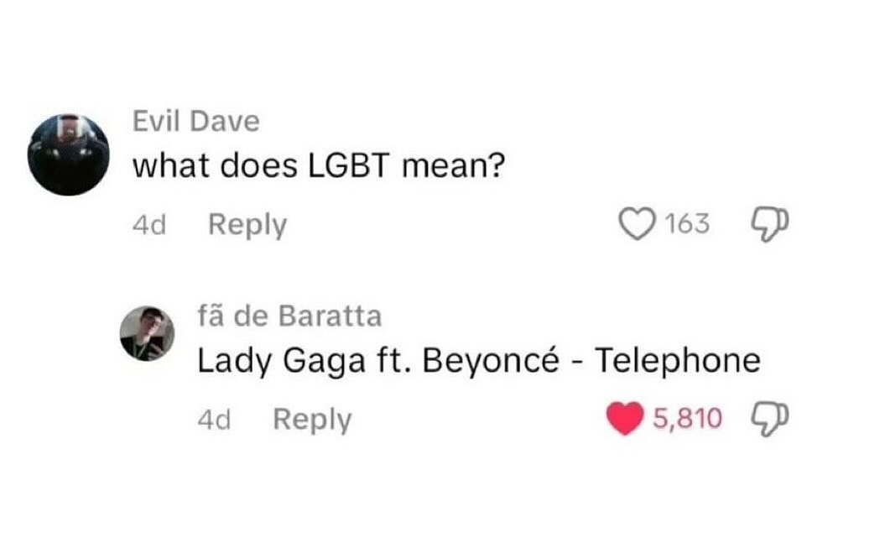885x538 pixels.
Task: Click the 4d timestamp on Evil Dave's comment
Action: tap(149, 225)
